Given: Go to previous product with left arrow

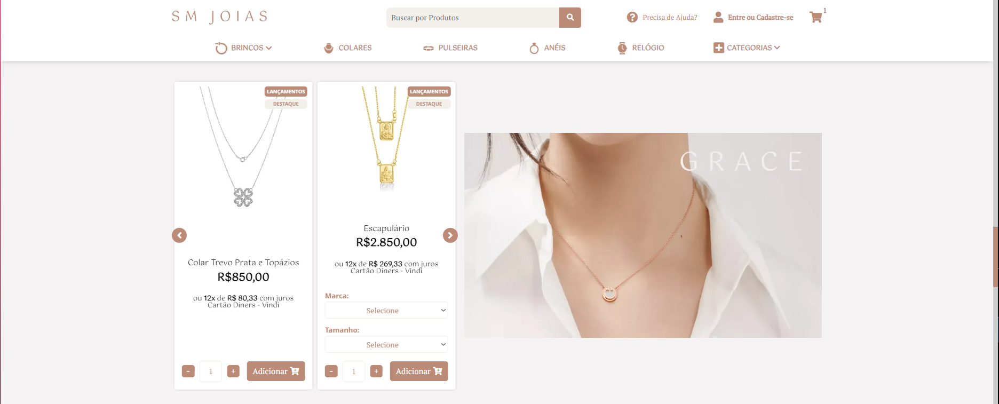Looking at the screenshot, I should tap(179, 235).
